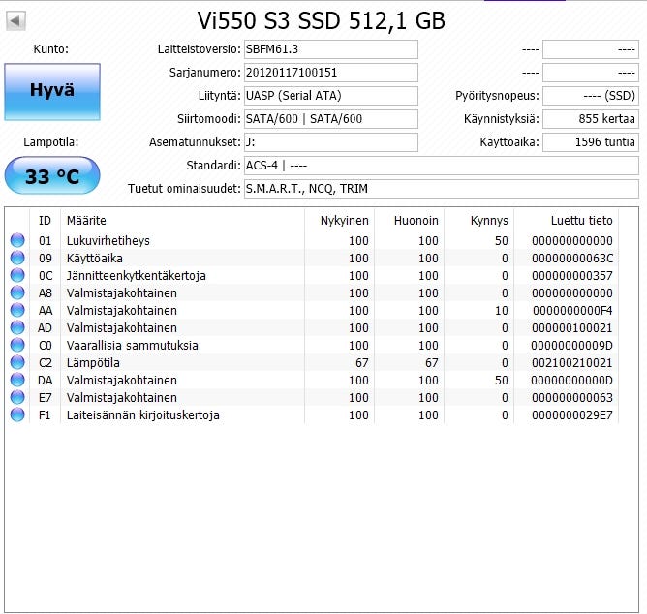Click the status orb in the E7 row
Screen dimensions: 647x614
pyautogui.click(x=17, y=397)
